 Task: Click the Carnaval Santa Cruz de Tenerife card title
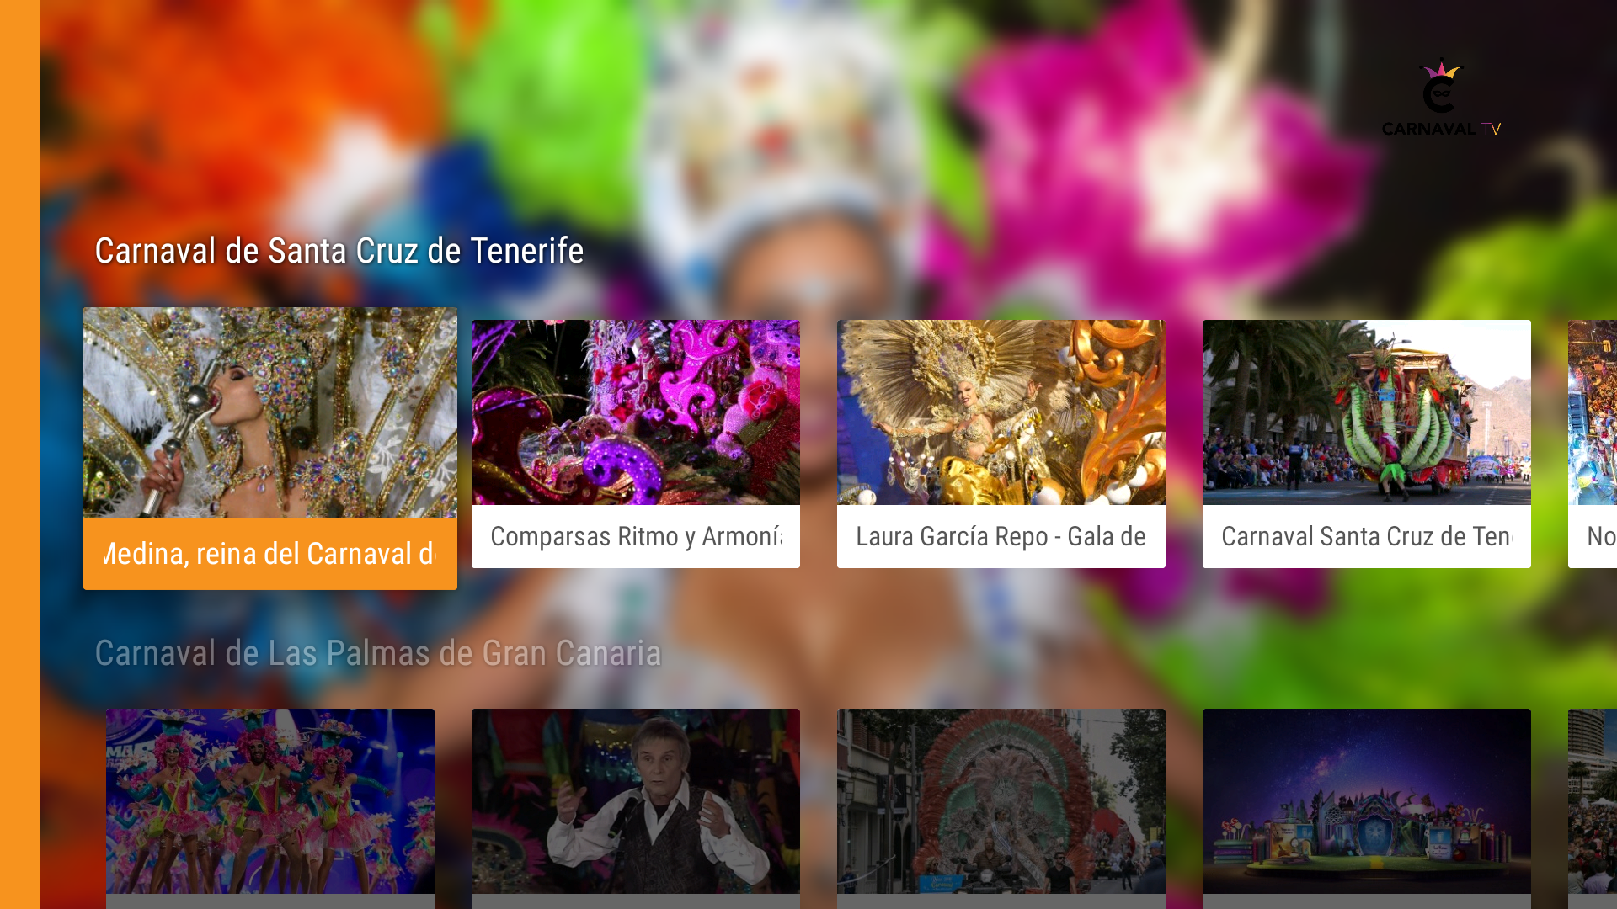click(x=1367, y=537)
